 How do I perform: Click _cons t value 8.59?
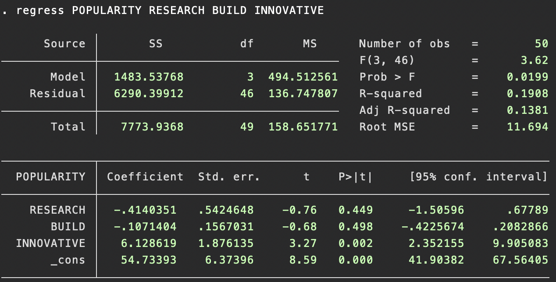pyautogui.click(x=303, y=260)
